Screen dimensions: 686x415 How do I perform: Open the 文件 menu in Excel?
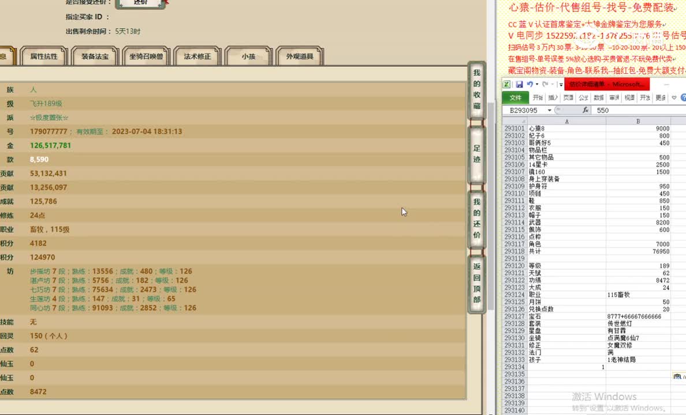point(514,97)
